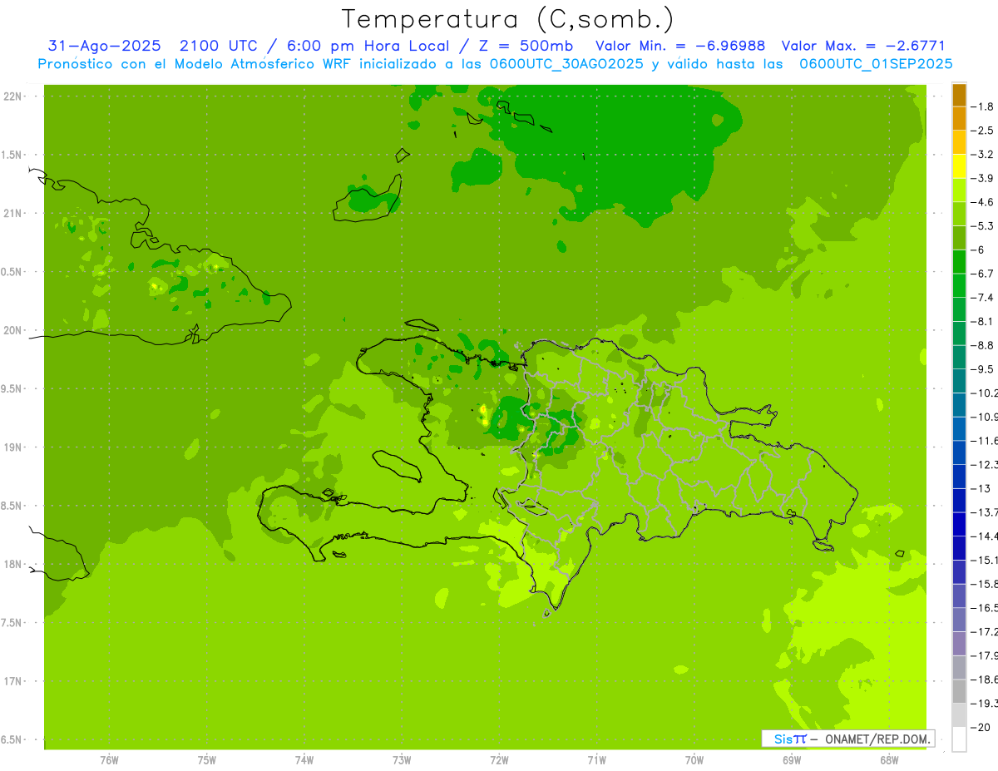Click the '19N' latitude label
This screenshot has width=998, height=771.
click(13, 447)
